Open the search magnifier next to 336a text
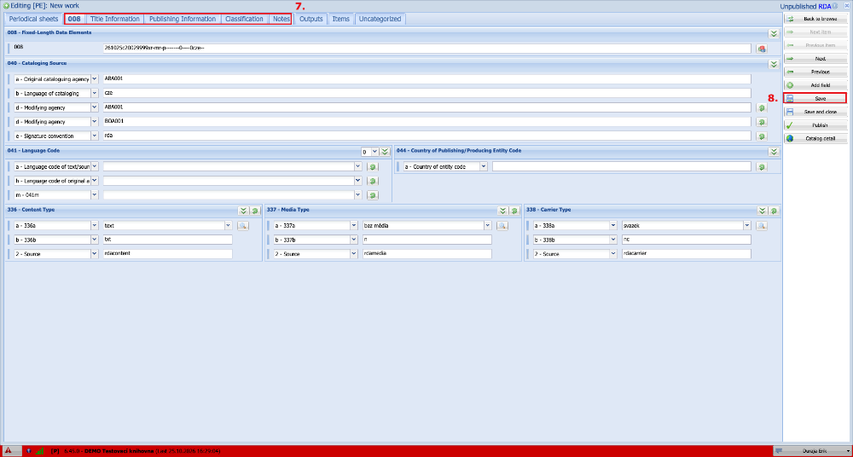 242,225
